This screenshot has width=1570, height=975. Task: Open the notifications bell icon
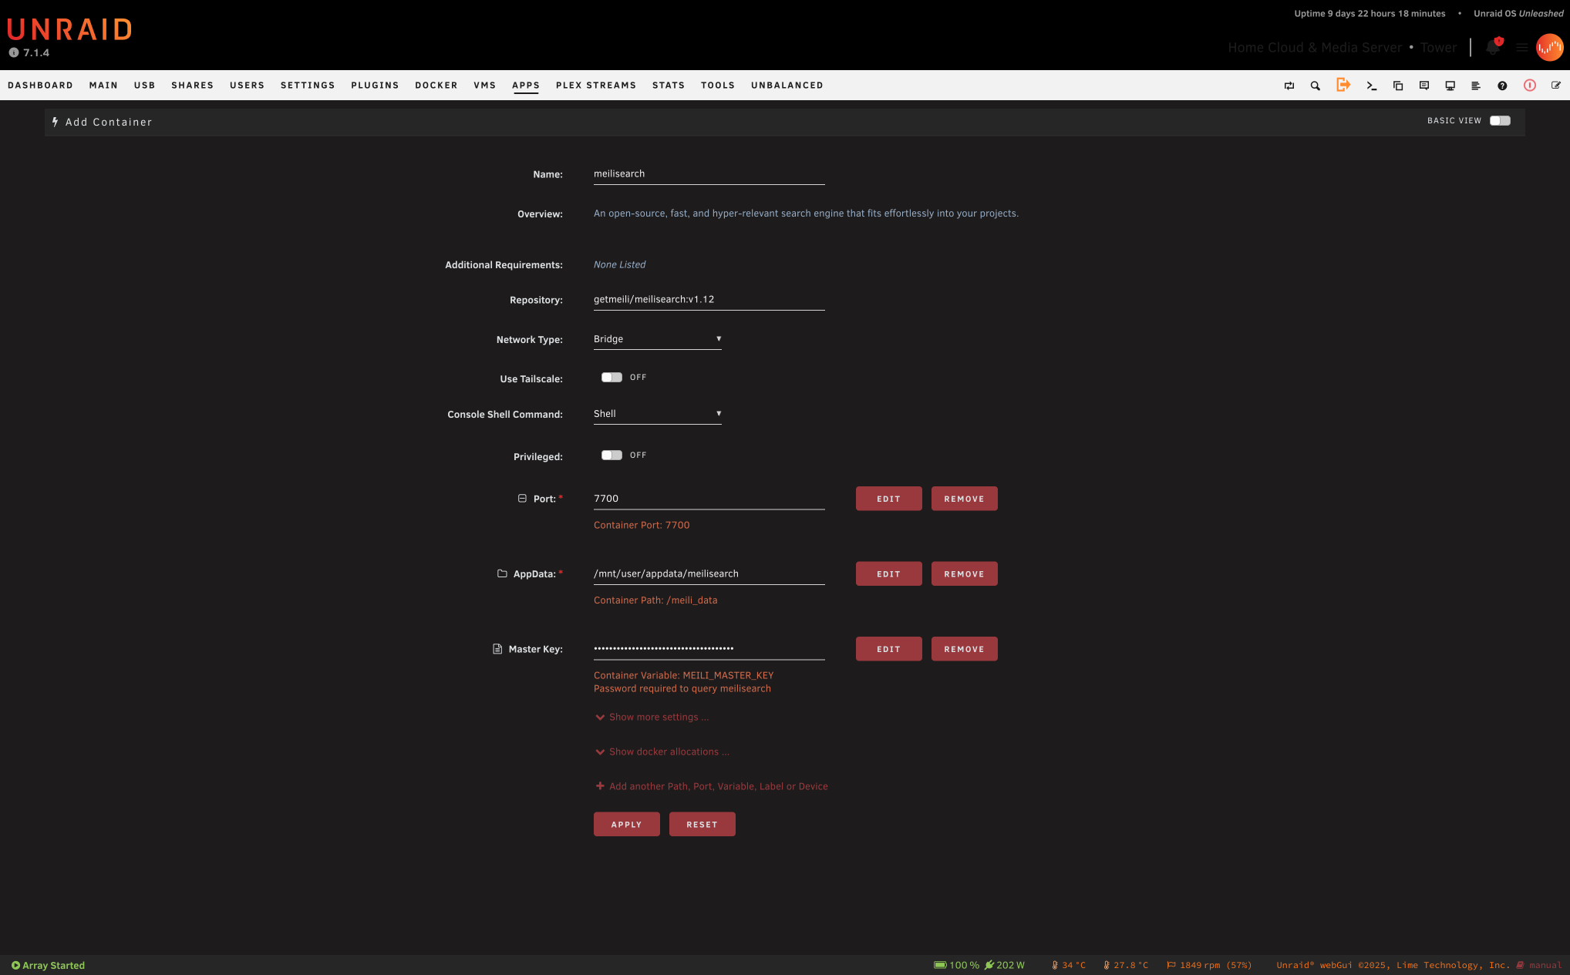(1493, 47)
